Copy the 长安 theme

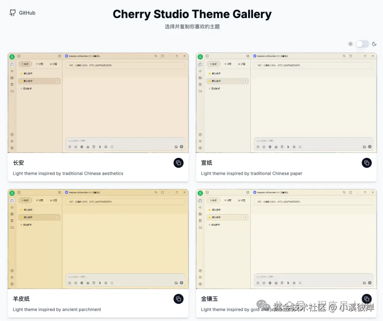coord(178,163)
